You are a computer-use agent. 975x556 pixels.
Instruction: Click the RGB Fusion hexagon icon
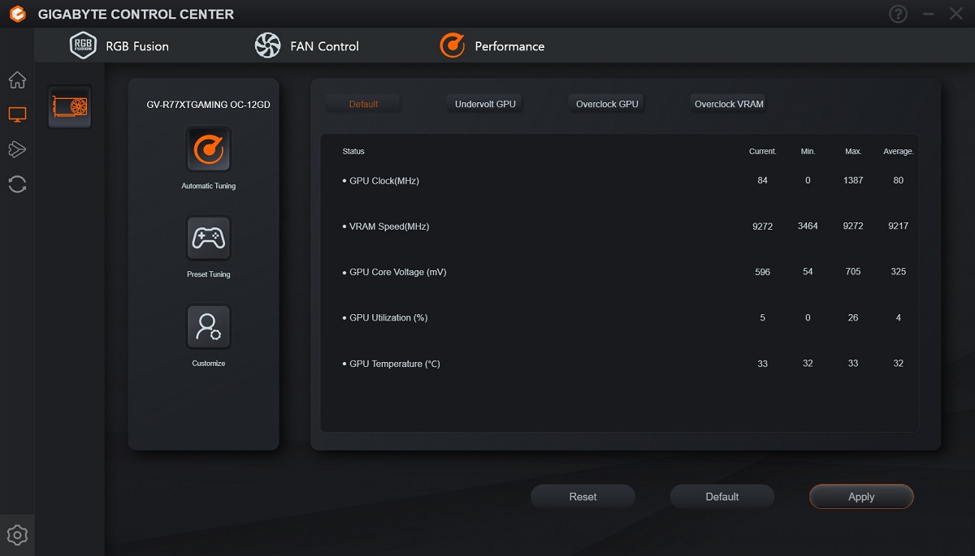click(83, 46)
